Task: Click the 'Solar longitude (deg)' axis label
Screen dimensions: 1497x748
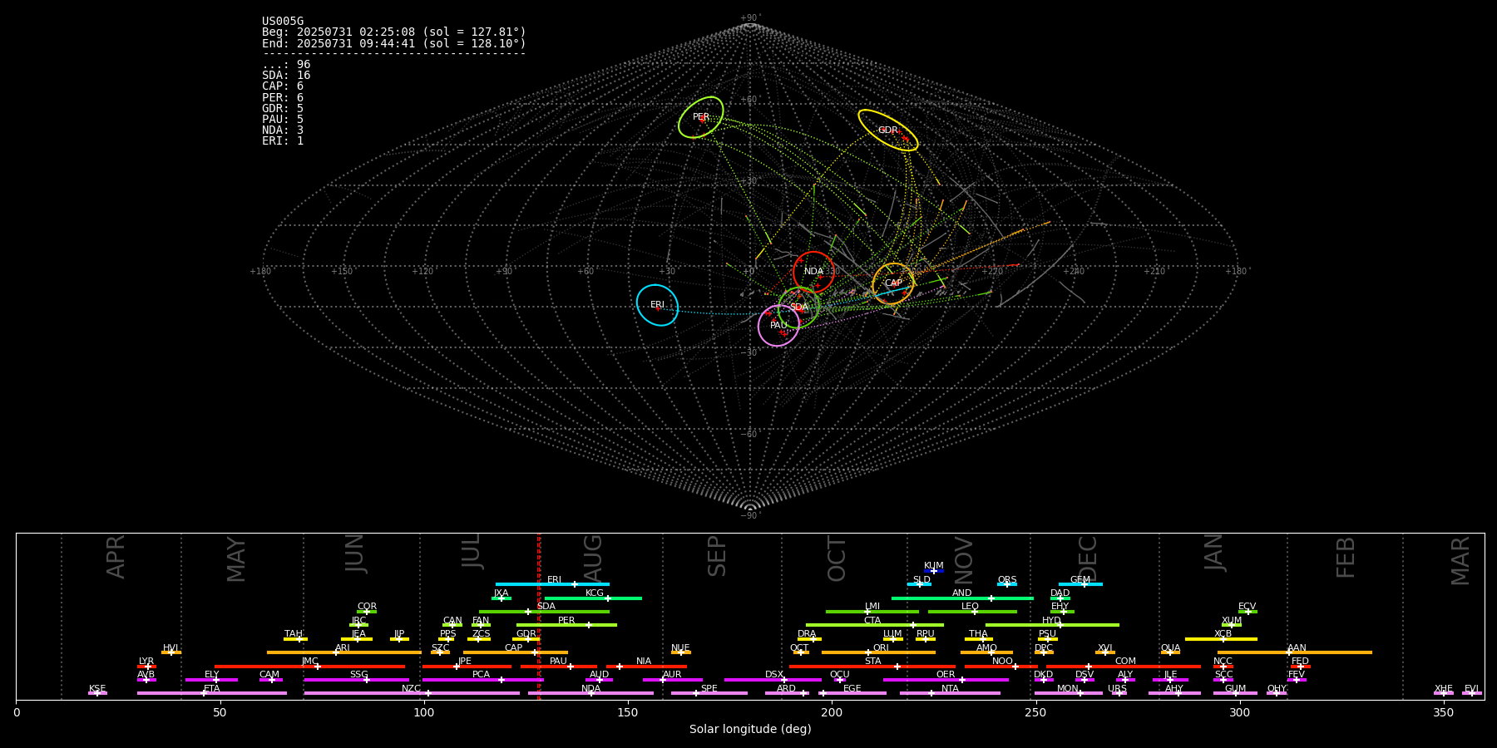Action: [x=750, y=730]
